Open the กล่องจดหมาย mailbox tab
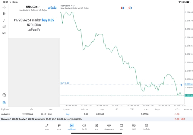 [x=109, y=127]
